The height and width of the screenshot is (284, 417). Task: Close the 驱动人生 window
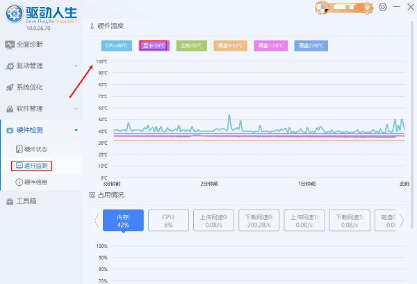tap(411, 7)
